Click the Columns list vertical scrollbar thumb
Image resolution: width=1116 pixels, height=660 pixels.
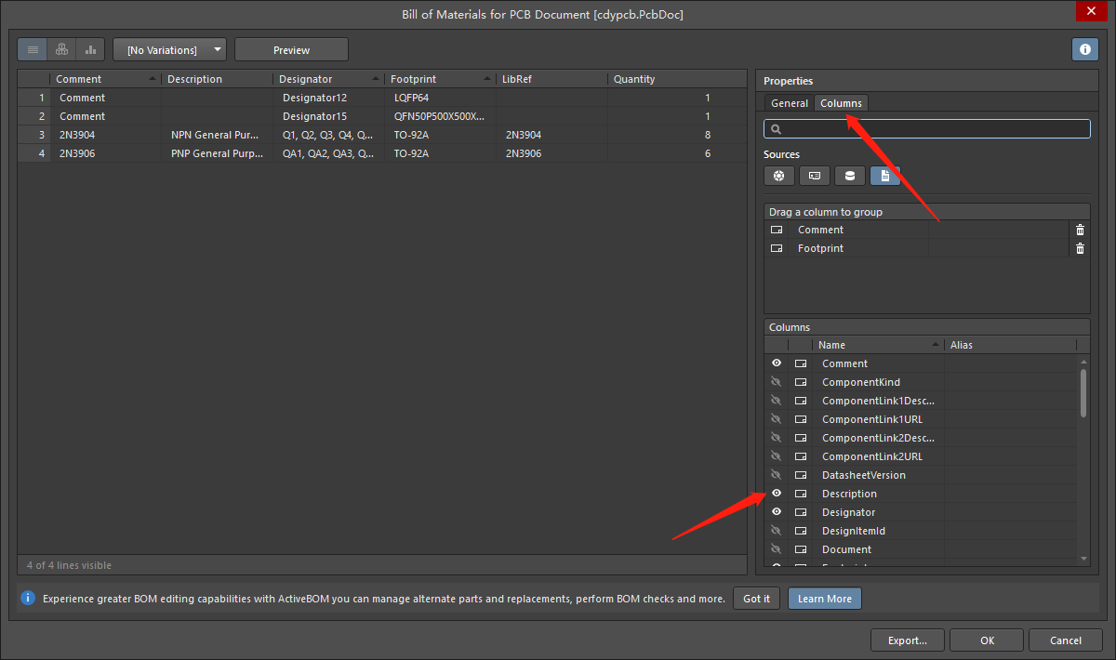[x=1083, y=392]
